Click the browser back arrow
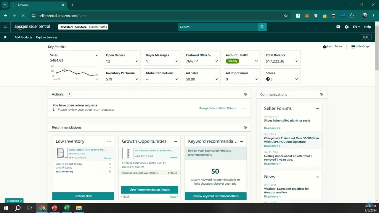 point(5,16)
